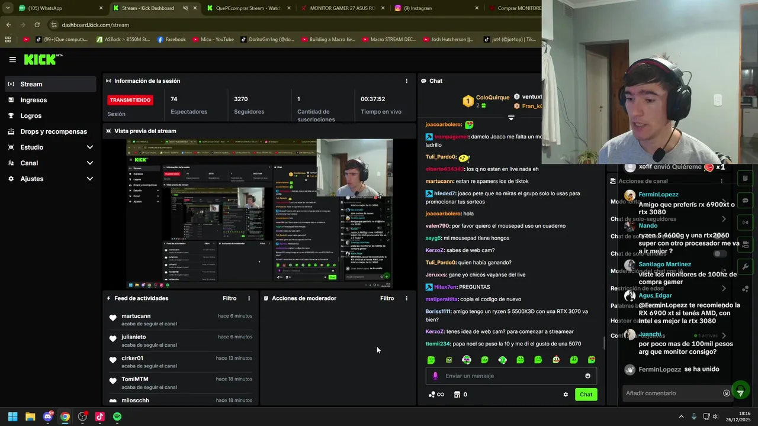Click emoji icon in Añadir comentario field
Viewport: 758px width, 426px height.
(x=727, y=393)
